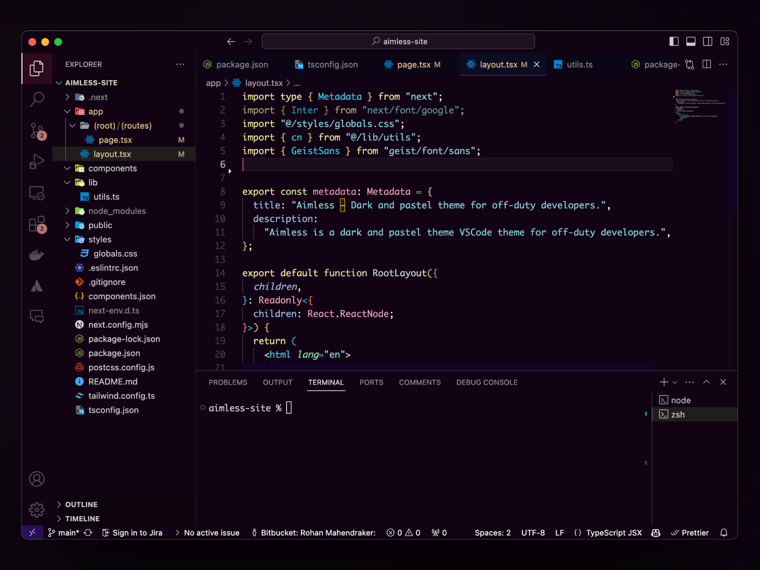760x570 pixels.
Task: Open the remote window button in status bar
Action: pyautogui.click(x=32, y=532)
